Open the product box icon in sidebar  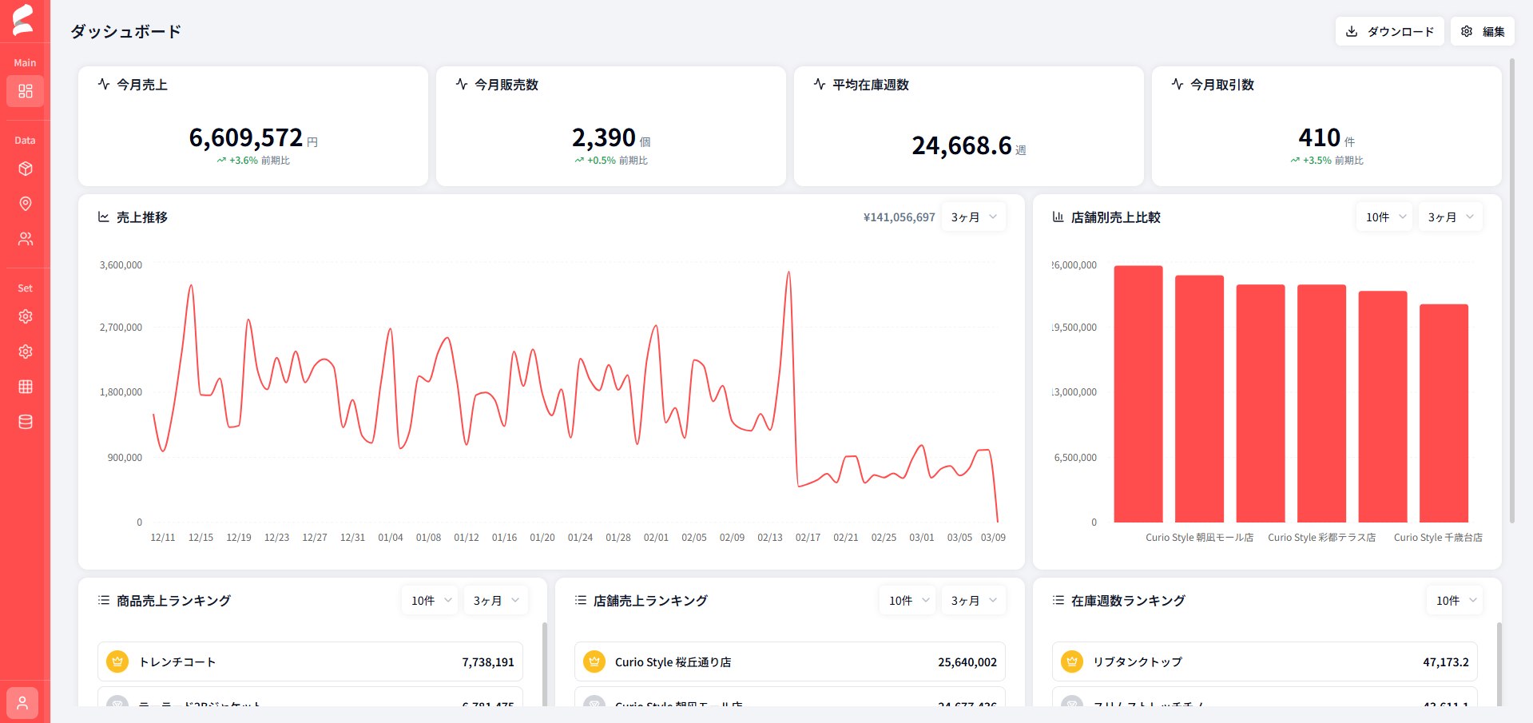coord(25,169)
